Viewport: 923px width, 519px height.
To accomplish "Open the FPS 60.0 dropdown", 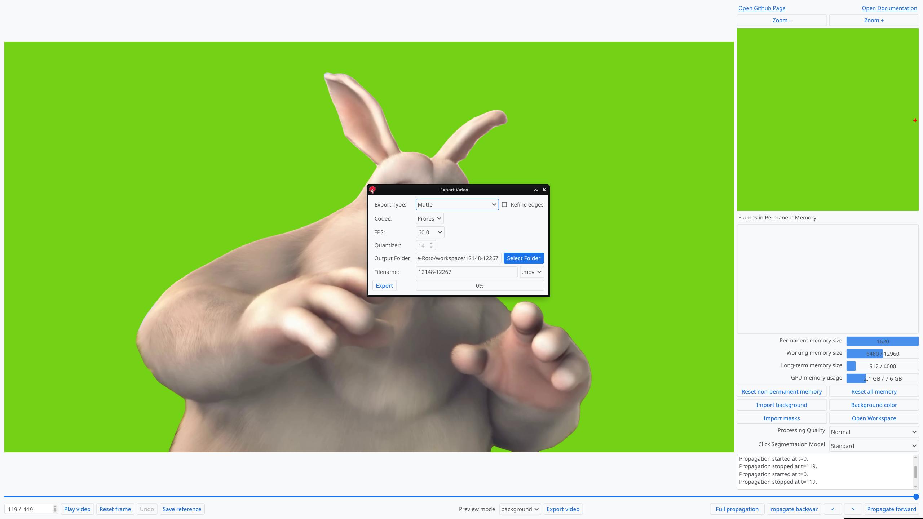I will coord(430,232).
